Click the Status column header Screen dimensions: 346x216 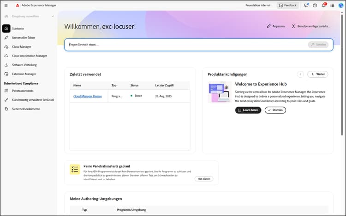pyautogui.click(x=134, y=85)
